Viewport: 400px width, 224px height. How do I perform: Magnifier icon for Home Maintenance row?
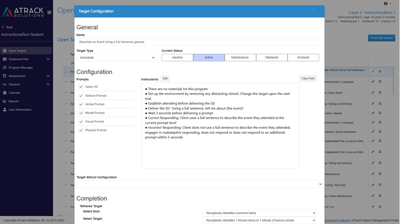click(x=380, y=196)
